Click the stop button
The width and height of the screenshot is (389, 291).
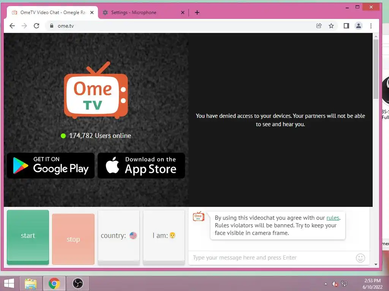tap(73, 239)
